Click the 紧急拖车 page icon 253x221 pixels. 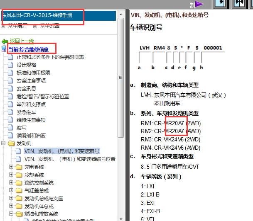click(10, 112)
